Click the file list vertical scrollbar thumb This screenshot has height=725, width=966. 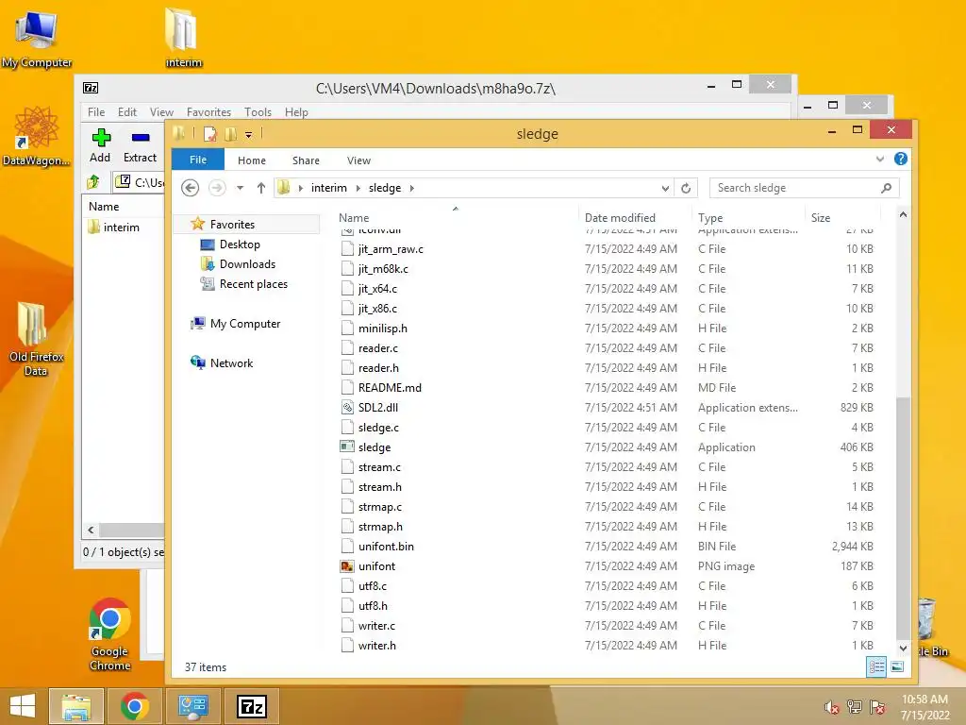coord(903,518)
